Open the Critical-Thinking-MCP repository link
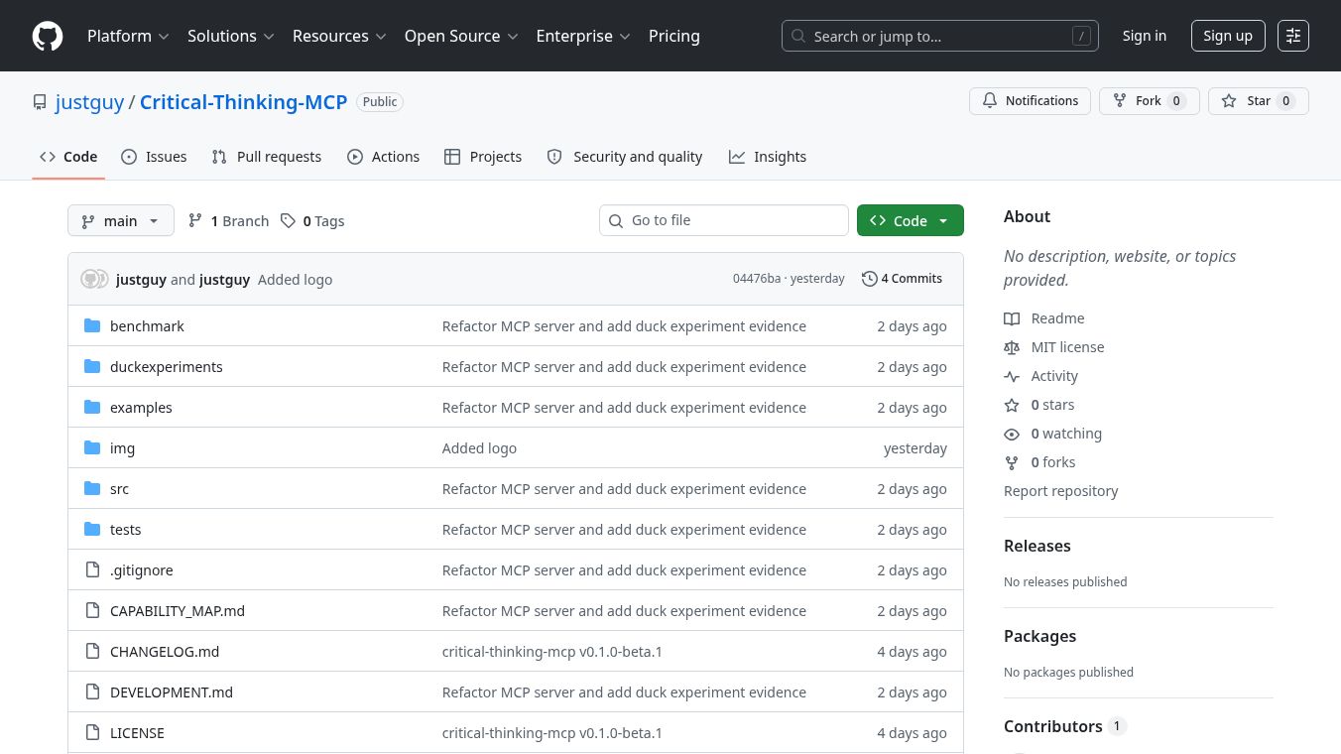The height and width of the screenshot is (754, 1341). pyautogui.click(x=244, y=102)
